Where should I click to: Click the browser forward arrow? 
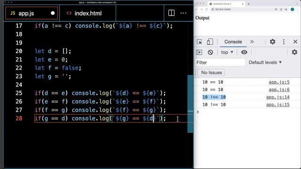pos(201,9)
